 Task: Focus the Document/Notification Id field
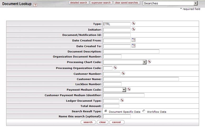pos(117,35)
